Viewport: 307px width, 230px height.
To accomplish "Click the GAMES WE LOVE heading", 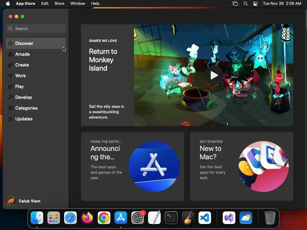I will coord(103,41).
